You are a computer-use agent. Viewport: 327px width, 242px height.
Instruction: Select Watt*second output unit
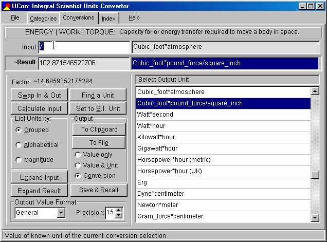pyautogui.click(x=223, y=115)
